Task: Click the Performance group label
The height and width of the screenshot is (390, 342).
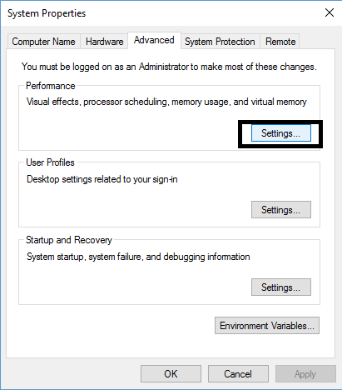Action: (x=51, y=86)
